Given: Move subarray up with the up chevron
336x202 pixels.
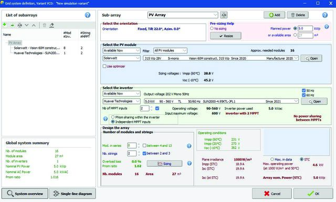Looking at the screenshot, I should 34,25.
